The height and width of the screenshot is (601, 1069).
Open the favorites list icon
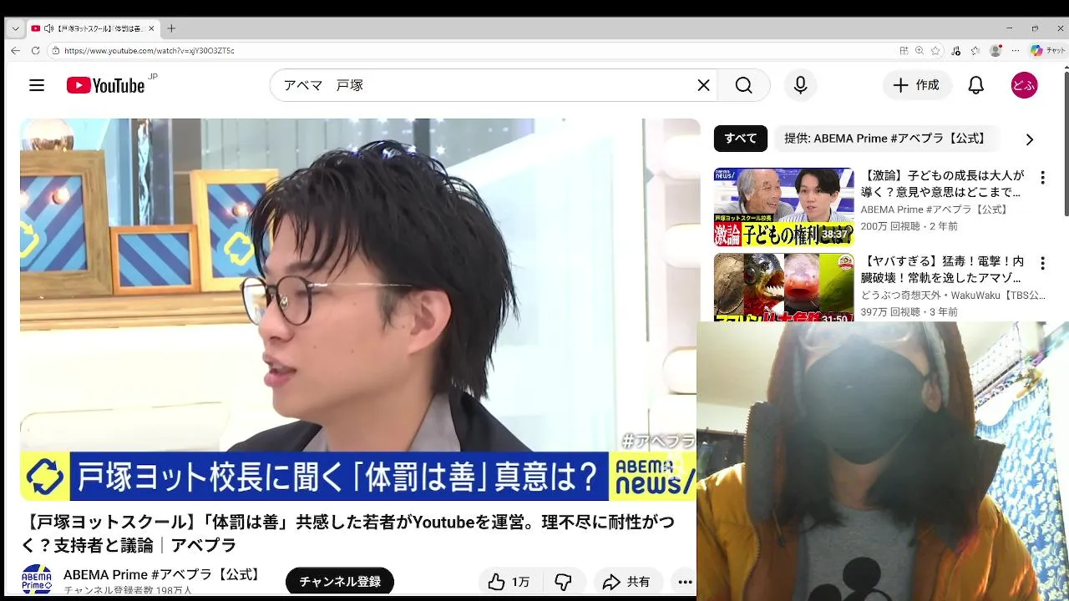975,50
